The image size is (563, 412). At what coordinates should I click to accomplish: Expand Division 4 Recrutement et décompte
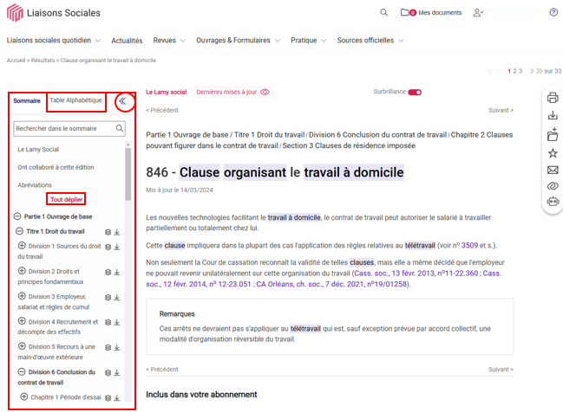coord(22,321)
